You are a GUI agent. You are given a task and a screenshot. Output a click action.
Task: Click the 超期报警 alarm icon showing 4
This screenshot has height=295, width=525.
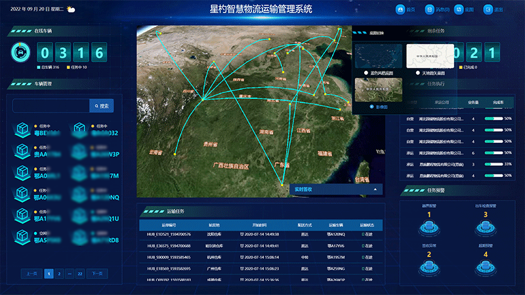tap(486, 267)
